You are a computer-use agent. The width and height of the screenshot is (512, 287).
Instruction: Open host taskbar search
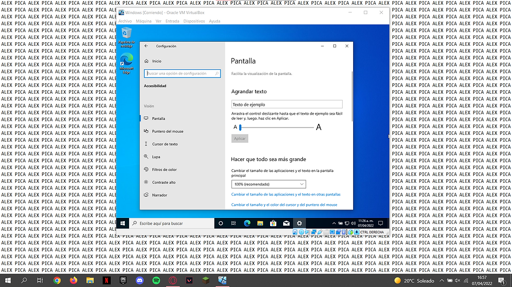point(24,281)
